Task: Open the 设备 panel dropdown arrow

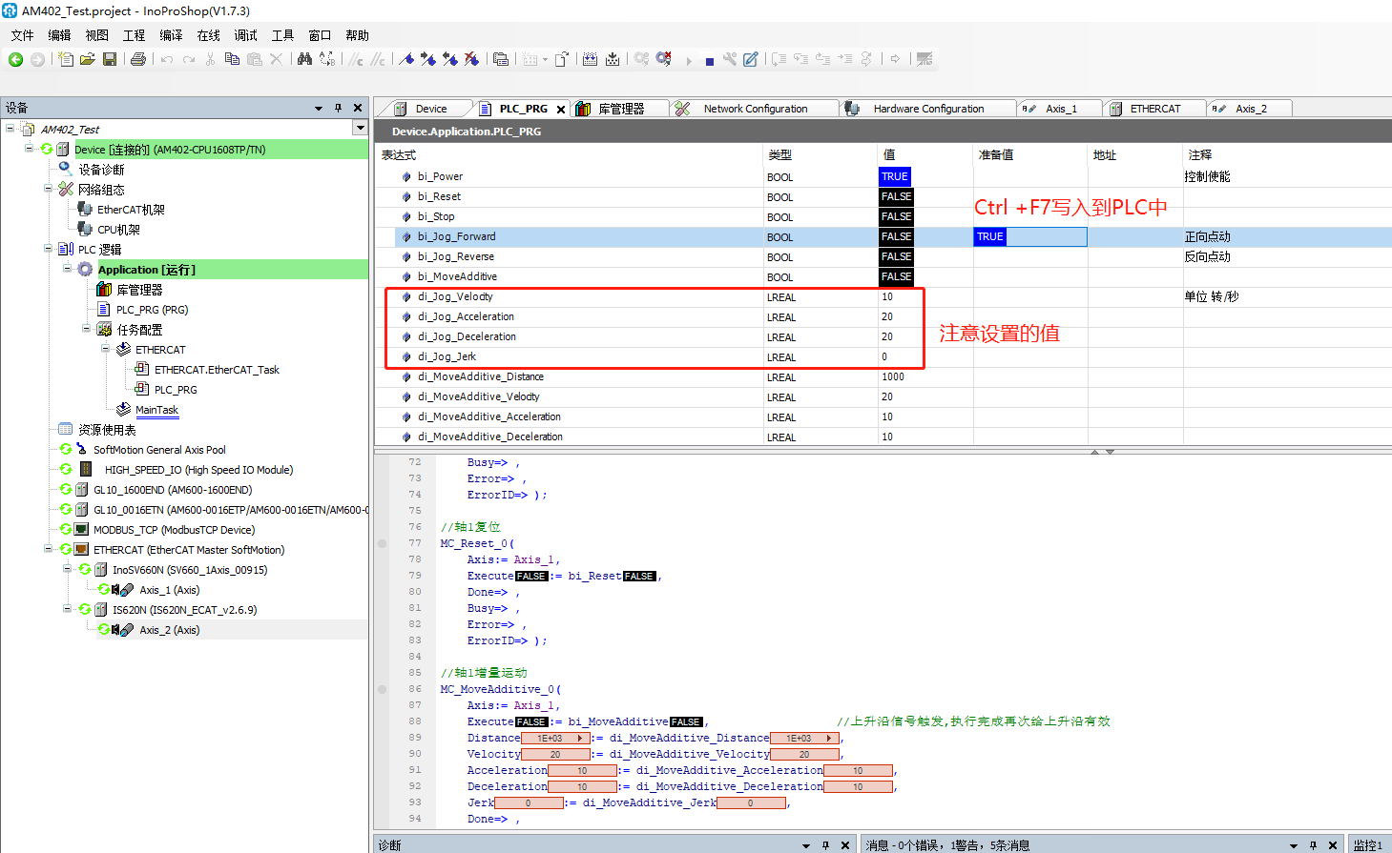Action: [319, 108]
